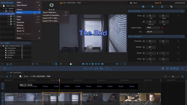187x105 pixels.
Task: Click the share icon in bottom toolbar
Action: click(x=11, y=64)
